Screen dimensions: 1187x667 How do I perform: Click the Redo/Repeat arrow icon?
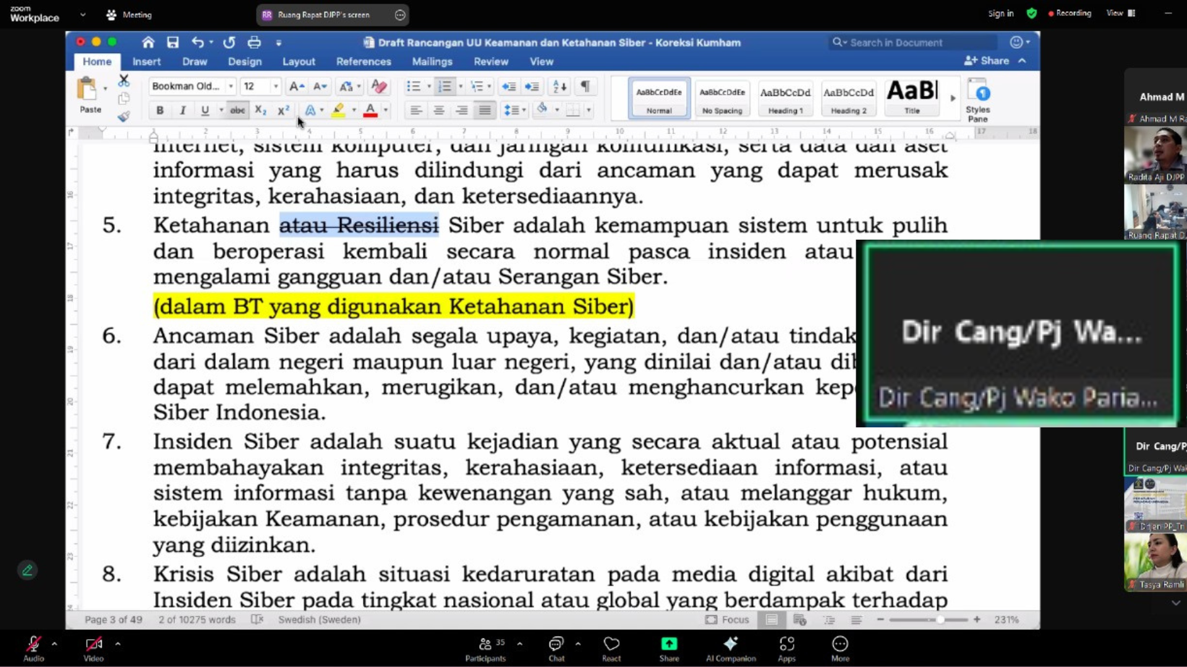click(x=229, y=42)
